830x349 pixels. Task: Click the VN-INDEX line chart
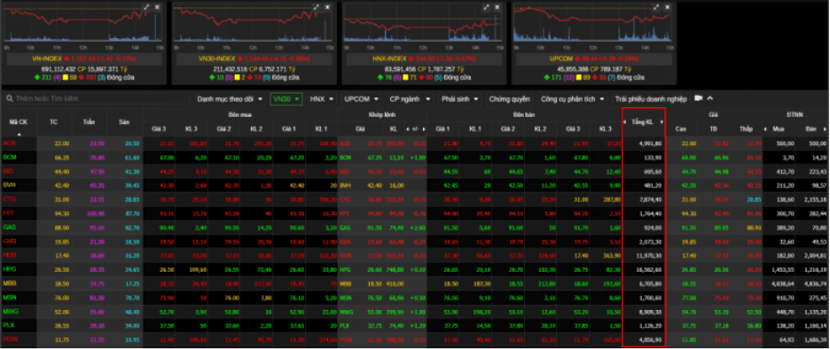tap(83, 24)
